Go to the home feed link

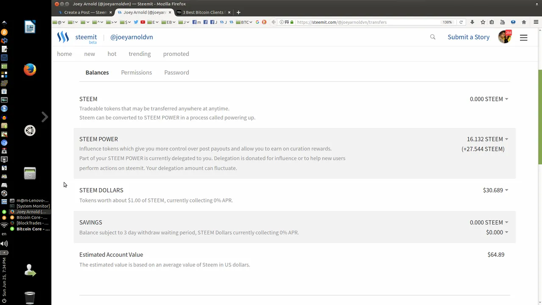[64, 54]
